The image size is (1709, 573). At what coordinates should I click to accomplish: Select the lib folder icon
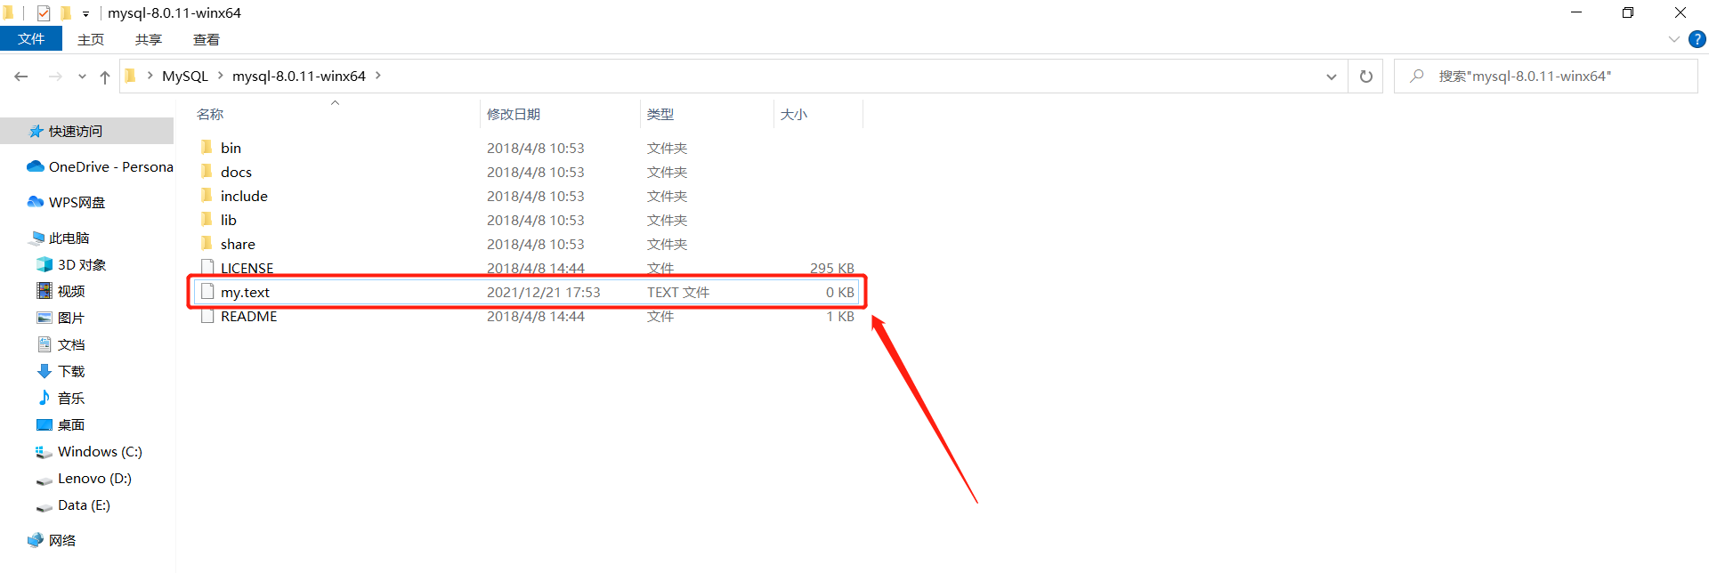coord(207,219)
